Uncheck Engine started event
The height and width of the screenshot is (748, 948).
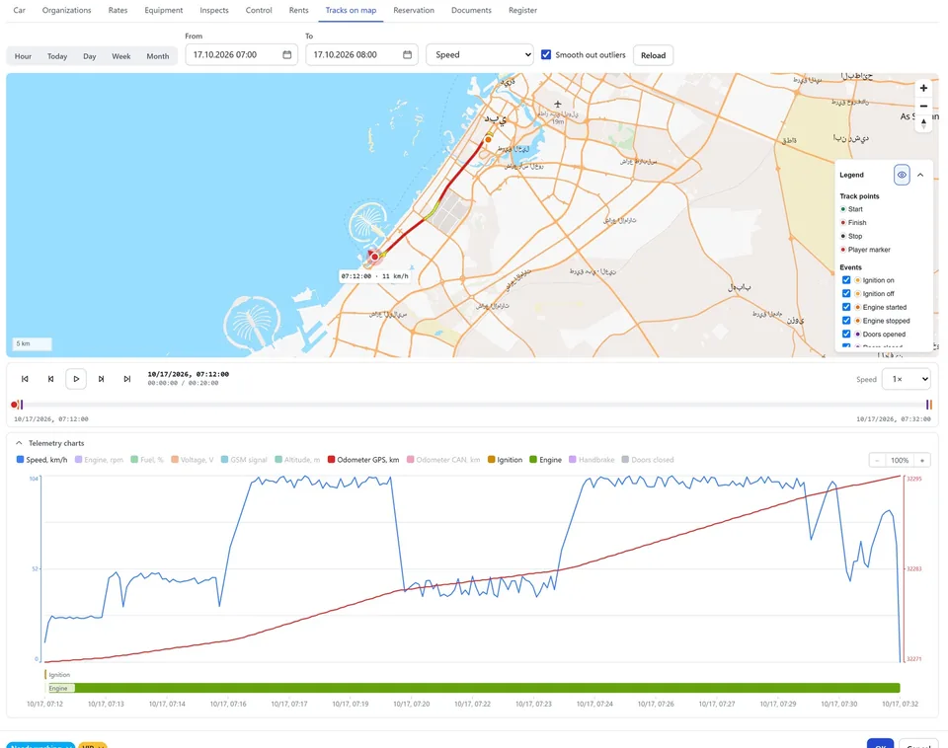click(846, 307)
